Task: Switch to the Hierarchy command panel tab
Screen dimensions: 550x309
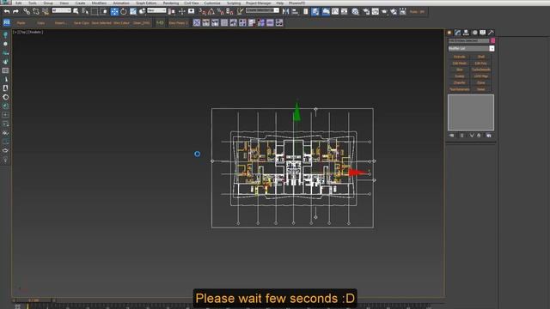Action: point(466,33)
